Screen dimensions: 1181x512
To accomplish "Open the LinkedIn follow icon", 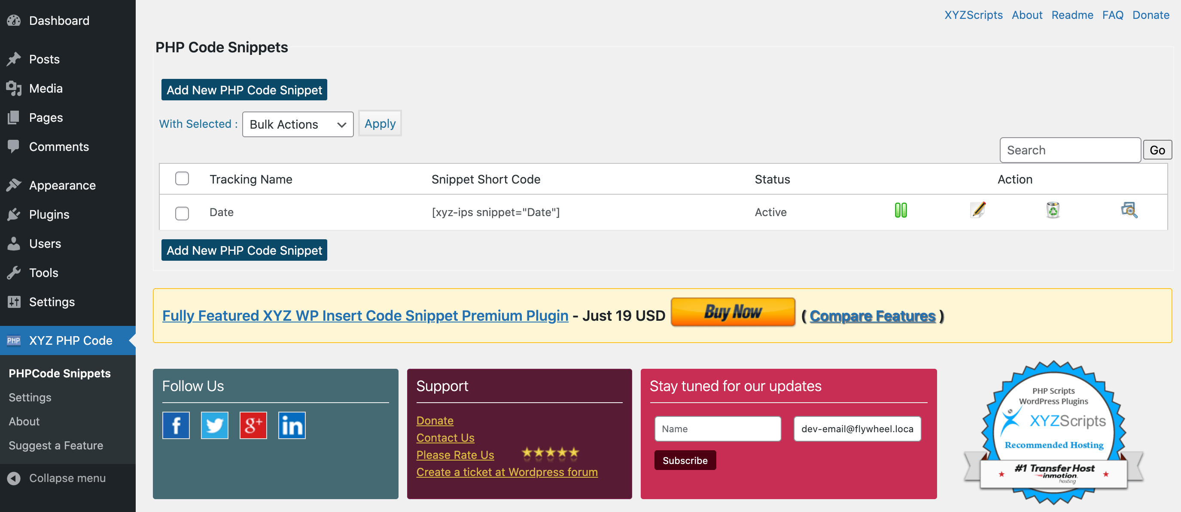I will point(292,425).
